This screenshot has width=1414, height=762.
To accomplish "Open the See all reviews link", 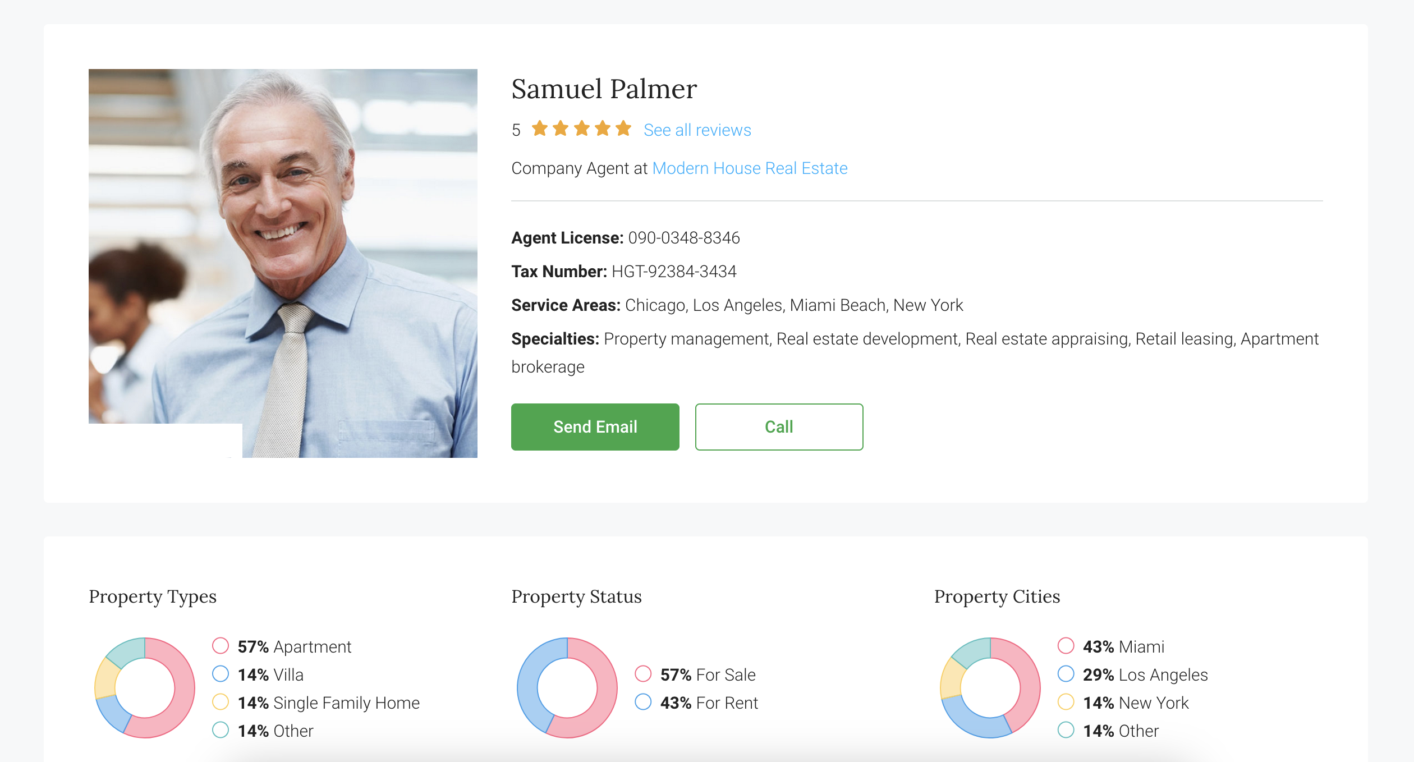I will (x=697, y=130).
